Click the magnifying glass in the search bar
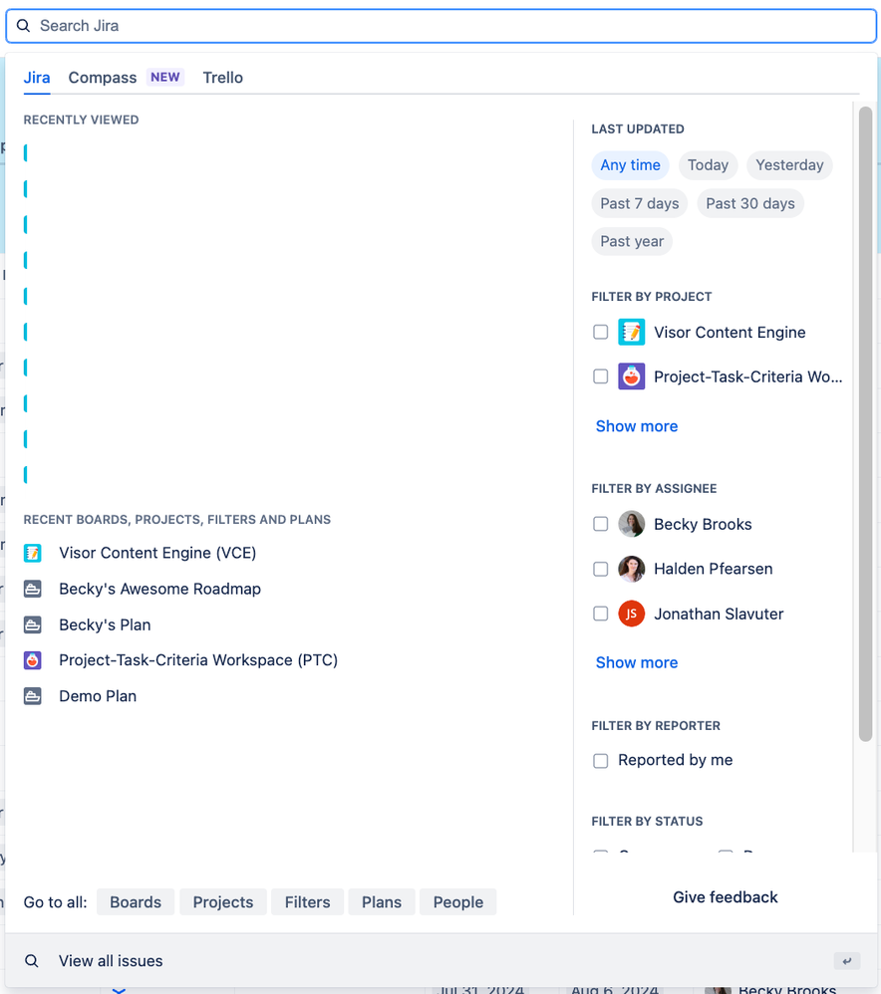Image resolution: width=881 pixels, height=994 pixels. click(23, 25)
